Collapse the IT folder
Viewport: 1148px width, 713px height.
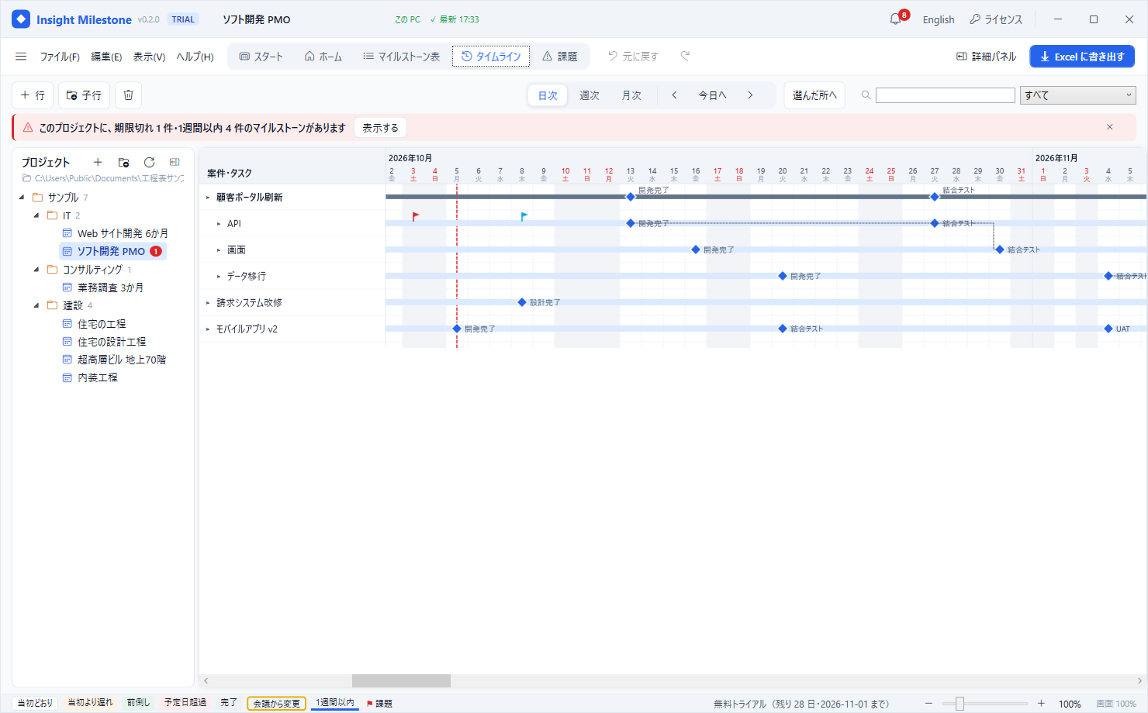coord(36,215)
